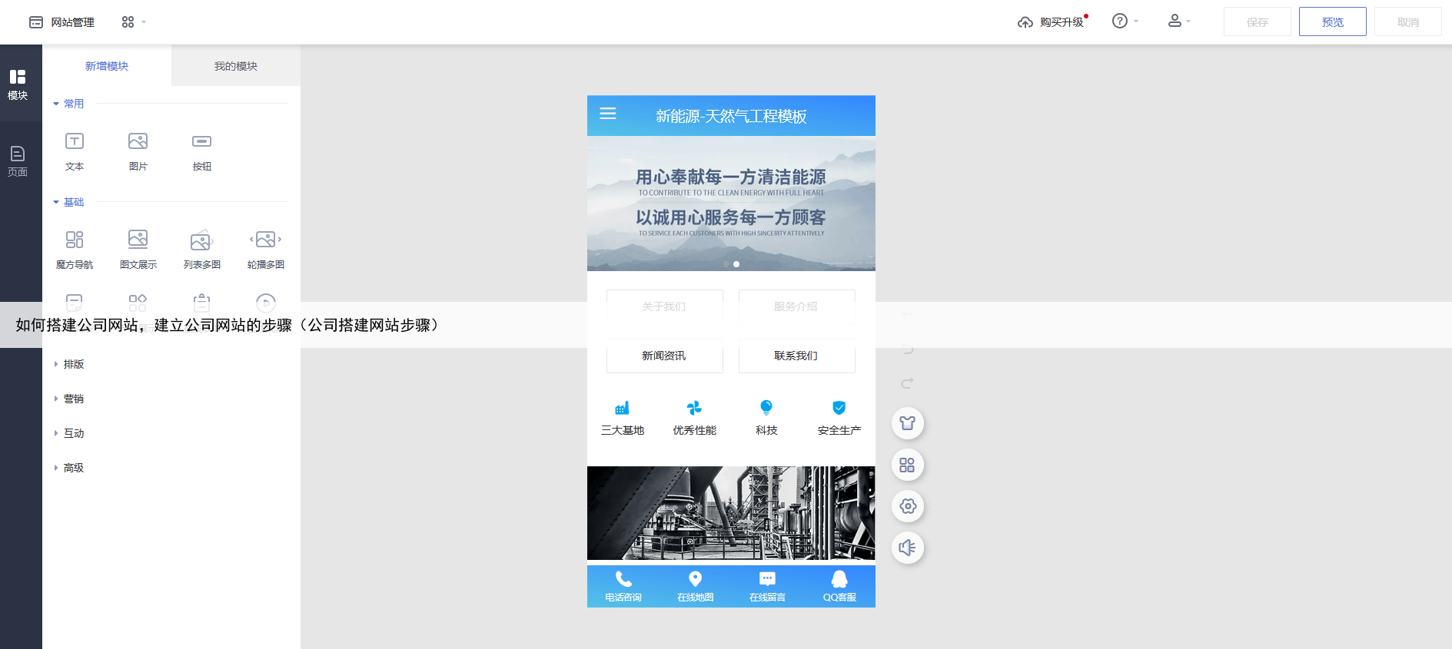This screenshot has height=649, width=1452.
Task: Click the industrial plant photo thumbnail
Action: point(730,512)
